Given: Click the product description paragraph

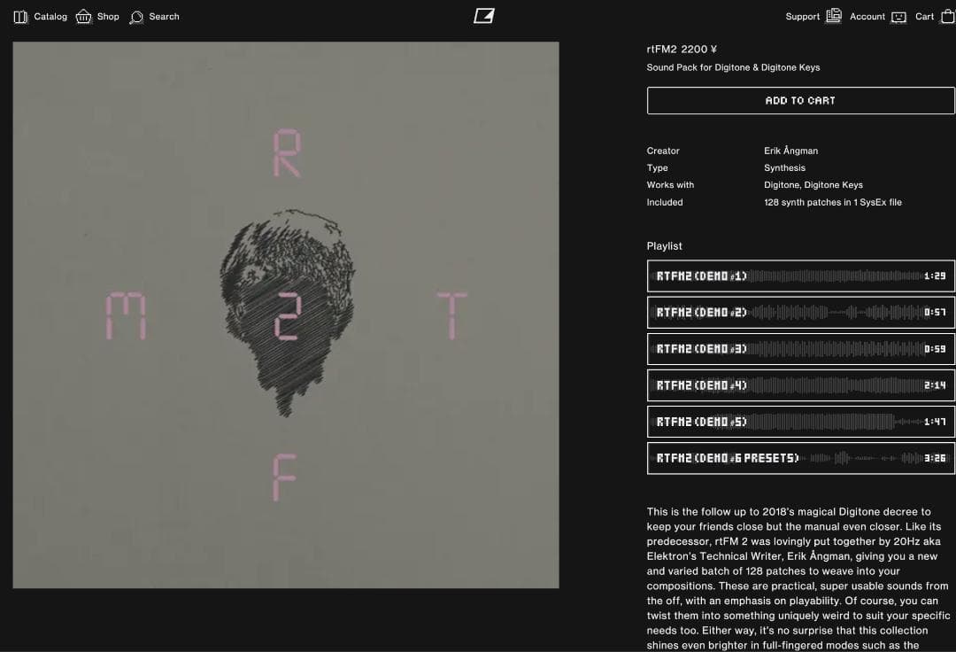Looking at the screenshot, I should pos(798,578).
